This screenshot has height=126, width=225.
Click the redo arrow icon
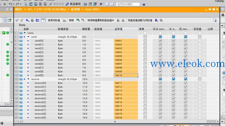coord(17,4)
